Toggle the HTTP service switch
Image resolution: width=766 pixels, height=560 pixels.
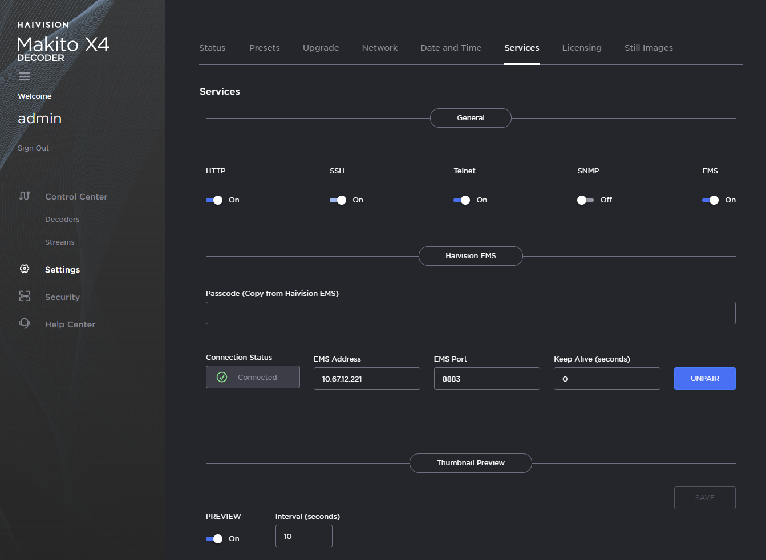coord(214,200)
